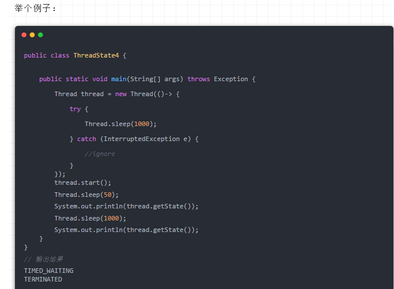Click the catch keyword
The width and height of the screenshot is (394, 289).
click(86, 139)
